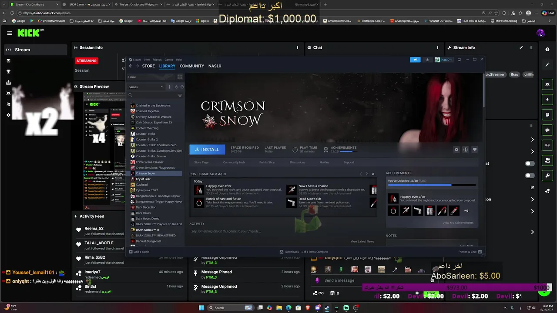
Task: Open Friends & Chat in Steam
Action: [x=470, y=252]
